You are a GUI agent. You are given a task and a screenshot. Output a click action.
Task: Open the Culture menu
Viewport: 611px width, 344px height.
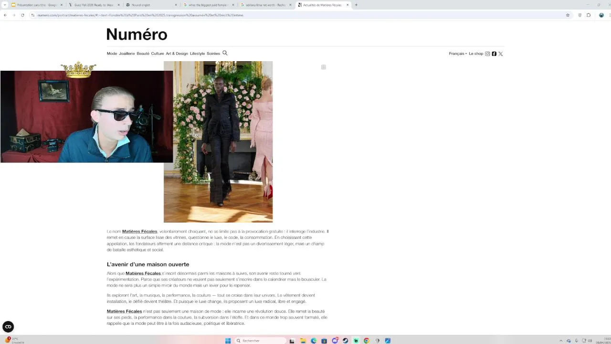click(x=158, y=54)
